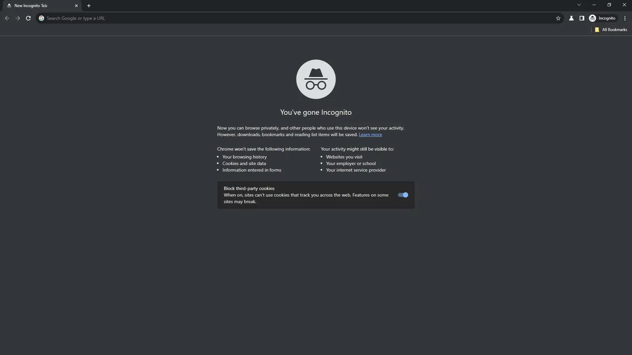Click the Incognito profile button
Image resolution: width=632 pixels, height=355 pixels.
(603, 18)
